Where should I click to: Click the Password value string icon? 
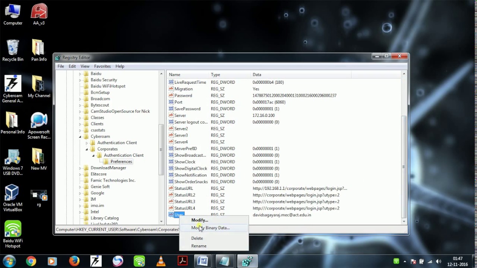pyautogui.click(x=171, y=95)
